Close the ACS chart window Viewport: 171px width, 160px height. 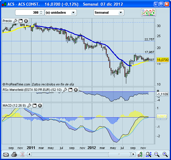167,4
